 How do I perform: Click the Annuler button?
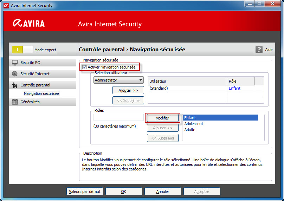tap(163, 192)
